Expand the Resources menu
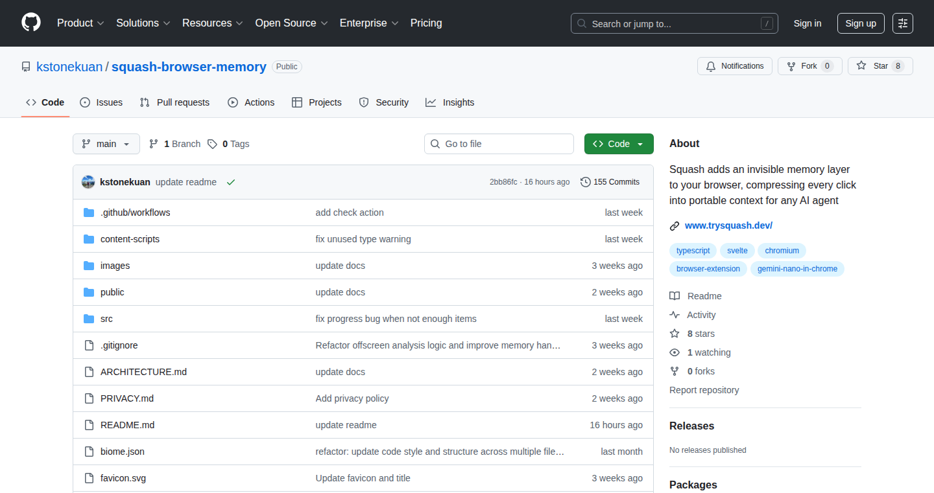Screen dimensions: 934x493 [x=213, y=23]
